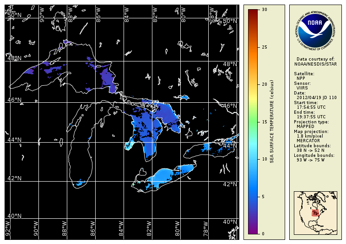Click the 'Satellite:' label
This screenshot has height=244, width=346.
304,74
